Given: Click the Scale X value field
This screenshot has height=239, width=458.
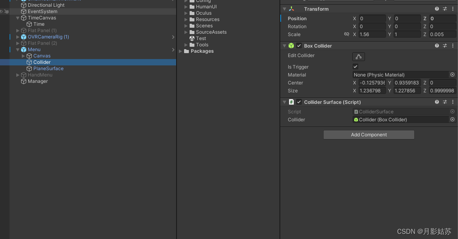Looking at the screenshot, I should [x=372, y=34].
